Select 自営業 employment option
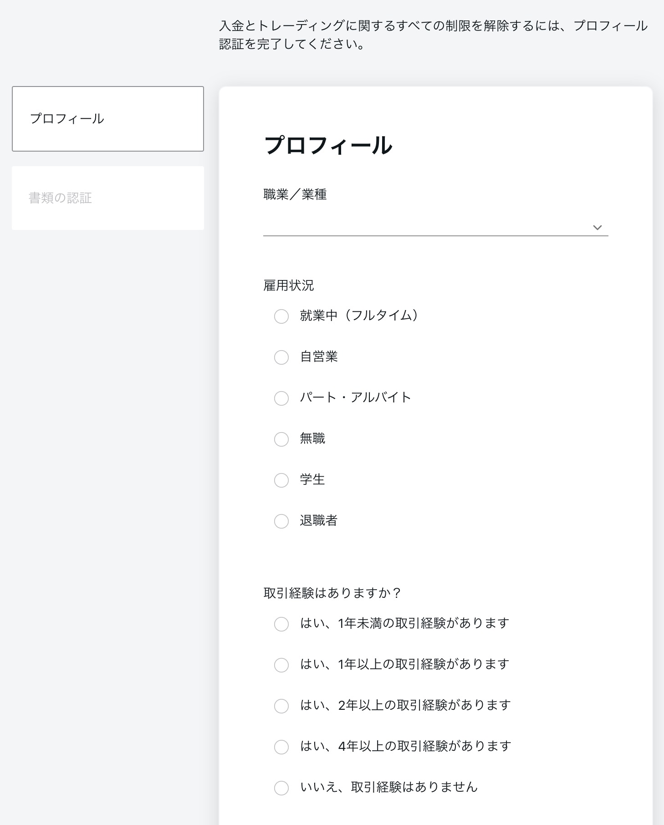The height and width of the screenshot is (825, 664). click(x=281, y=357)
